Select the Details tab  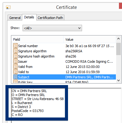(x=29, y=17)
